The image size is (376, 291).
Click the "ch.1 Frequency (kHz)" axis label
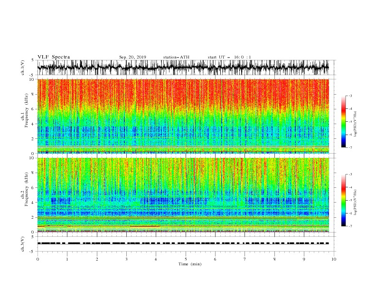(25, 109)
